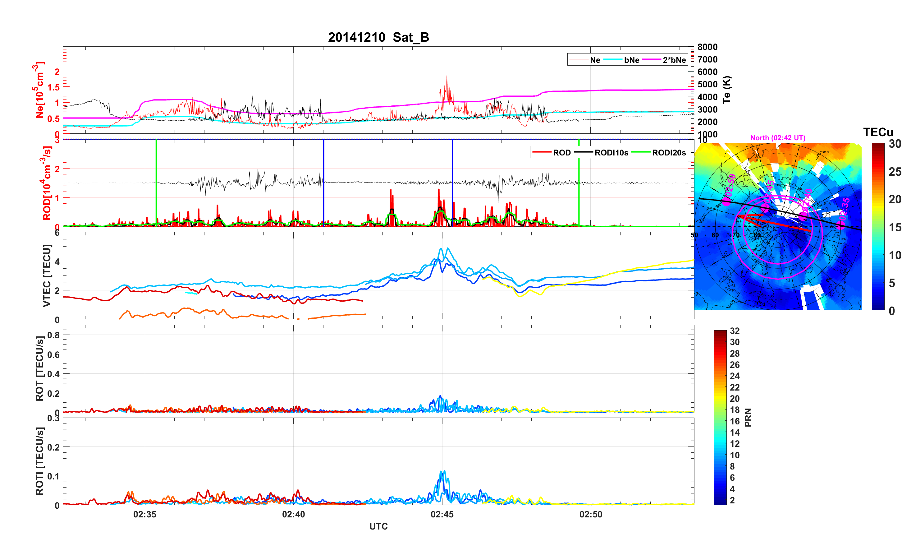Click the green RODI20s legend line sample
This screenshot has width=902, height=546.
click(641, 152)
